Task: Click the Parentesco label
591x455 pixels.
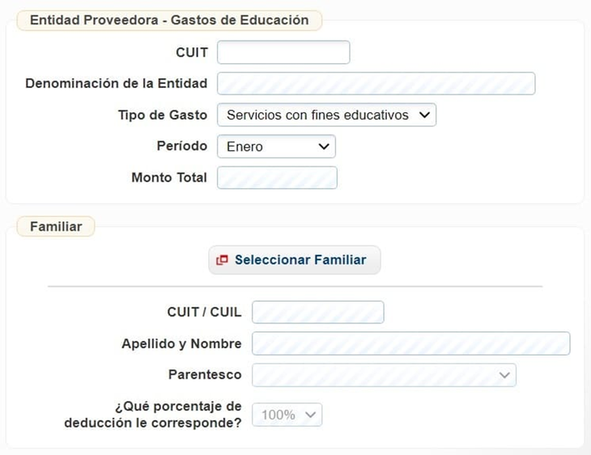Action: tap(205, 375)
